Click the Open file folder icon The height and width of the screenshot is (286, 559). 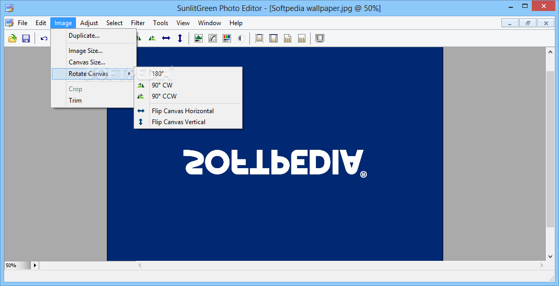tap(13, 38)
